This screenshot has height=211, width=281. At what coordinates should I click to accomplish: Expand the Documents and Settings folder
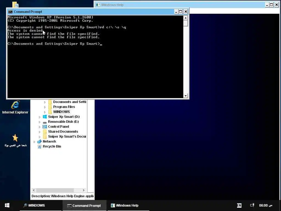pyautogui.click(x=45, y=102)
